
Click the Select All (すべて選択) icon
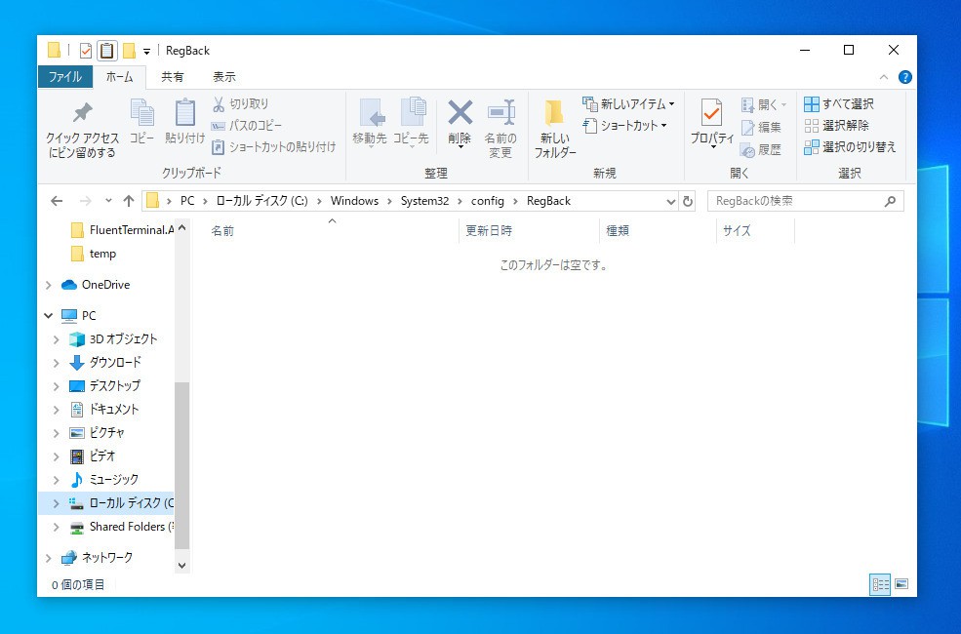(812, 104)
